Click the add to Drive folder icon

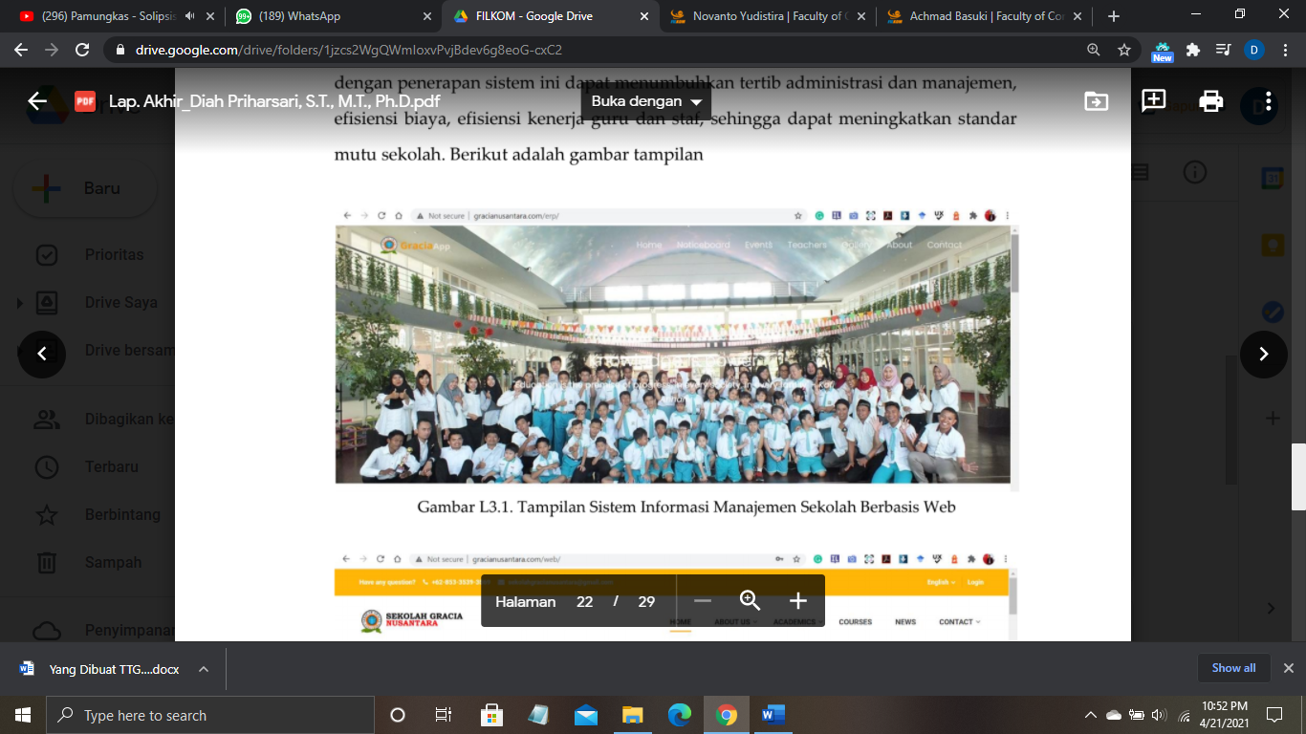[x=1097, y=101]
